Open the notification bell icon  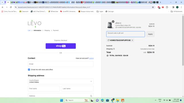pos(181,100)
